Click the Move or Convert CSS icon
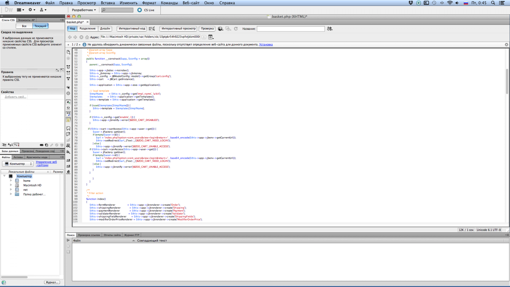The height and width of the screenshot is (287, 510). click(x=68, y=152)
